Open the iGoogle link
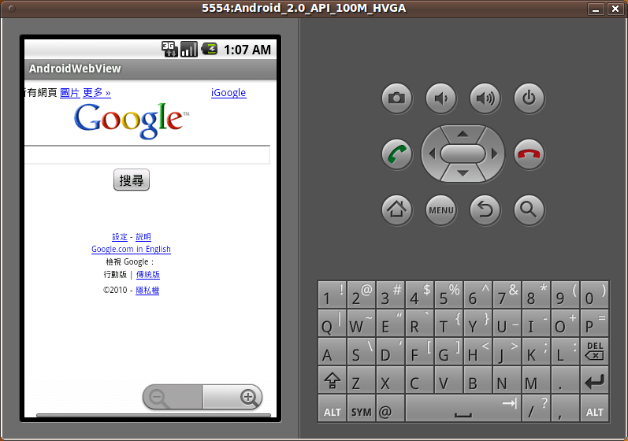Screen dimensions: 628x441 click(x=229, y=92)
